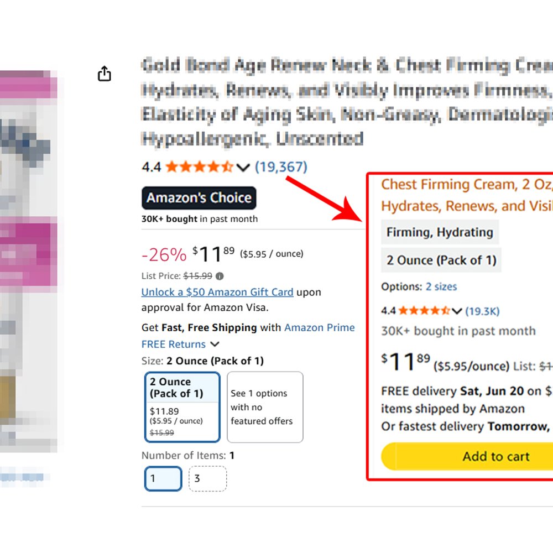Open the 19,367 reviews link
The width and height of the screenshot is (553, 553).
(281, 166)
